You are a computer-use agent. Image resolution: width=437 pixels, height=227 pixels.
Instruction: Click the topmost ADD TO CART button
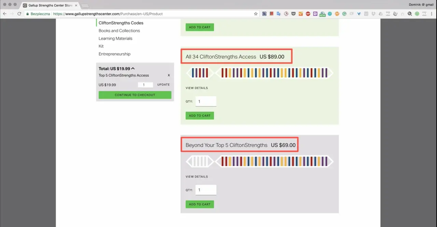point(200,27)
